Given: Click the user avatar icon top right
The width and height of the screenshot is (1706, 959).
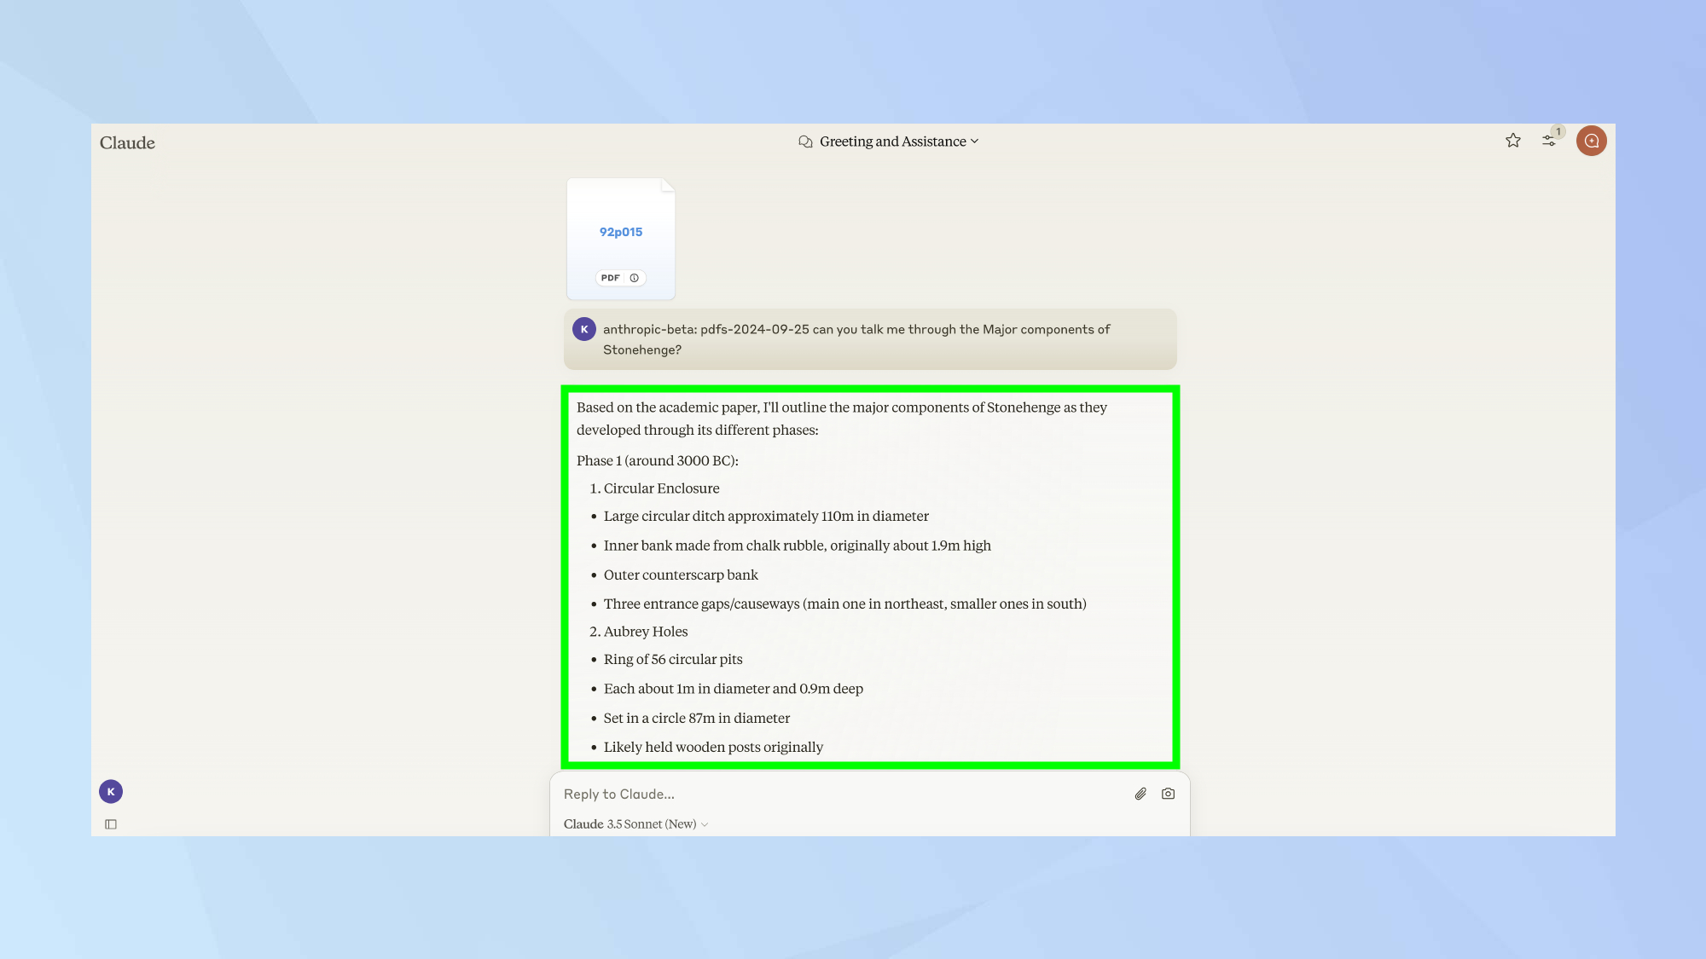Looking at the screenshot, I should click(1591, 141).
